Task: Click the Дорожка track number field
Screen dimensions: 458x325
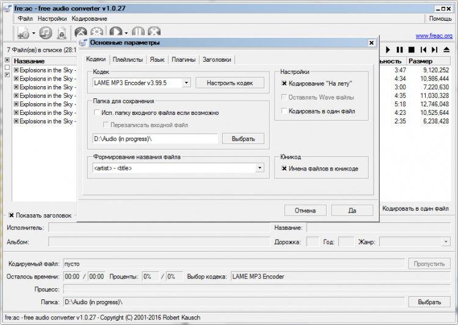Action: (313, 242)
